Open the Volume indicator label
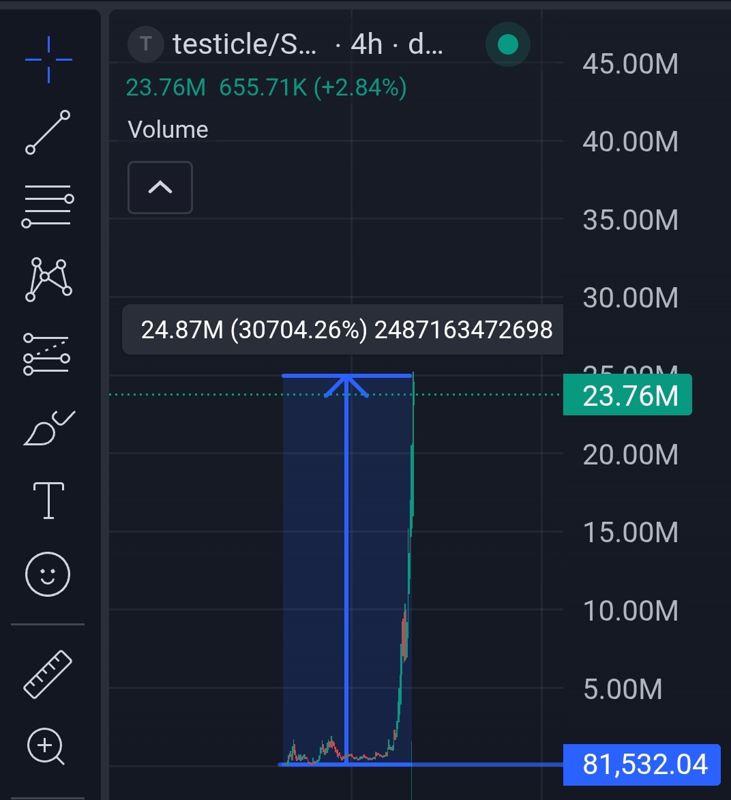The height and width of the screenshot is (800, 731). tap(168, 130)
